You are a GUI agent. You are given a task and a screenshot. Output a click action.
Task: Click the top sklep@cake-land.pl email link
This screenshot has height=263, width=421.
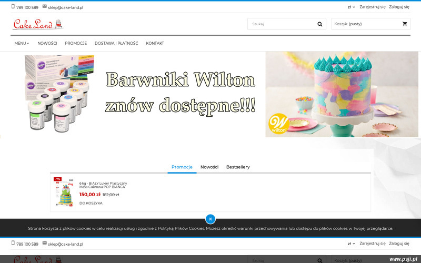tap(65, 7)
